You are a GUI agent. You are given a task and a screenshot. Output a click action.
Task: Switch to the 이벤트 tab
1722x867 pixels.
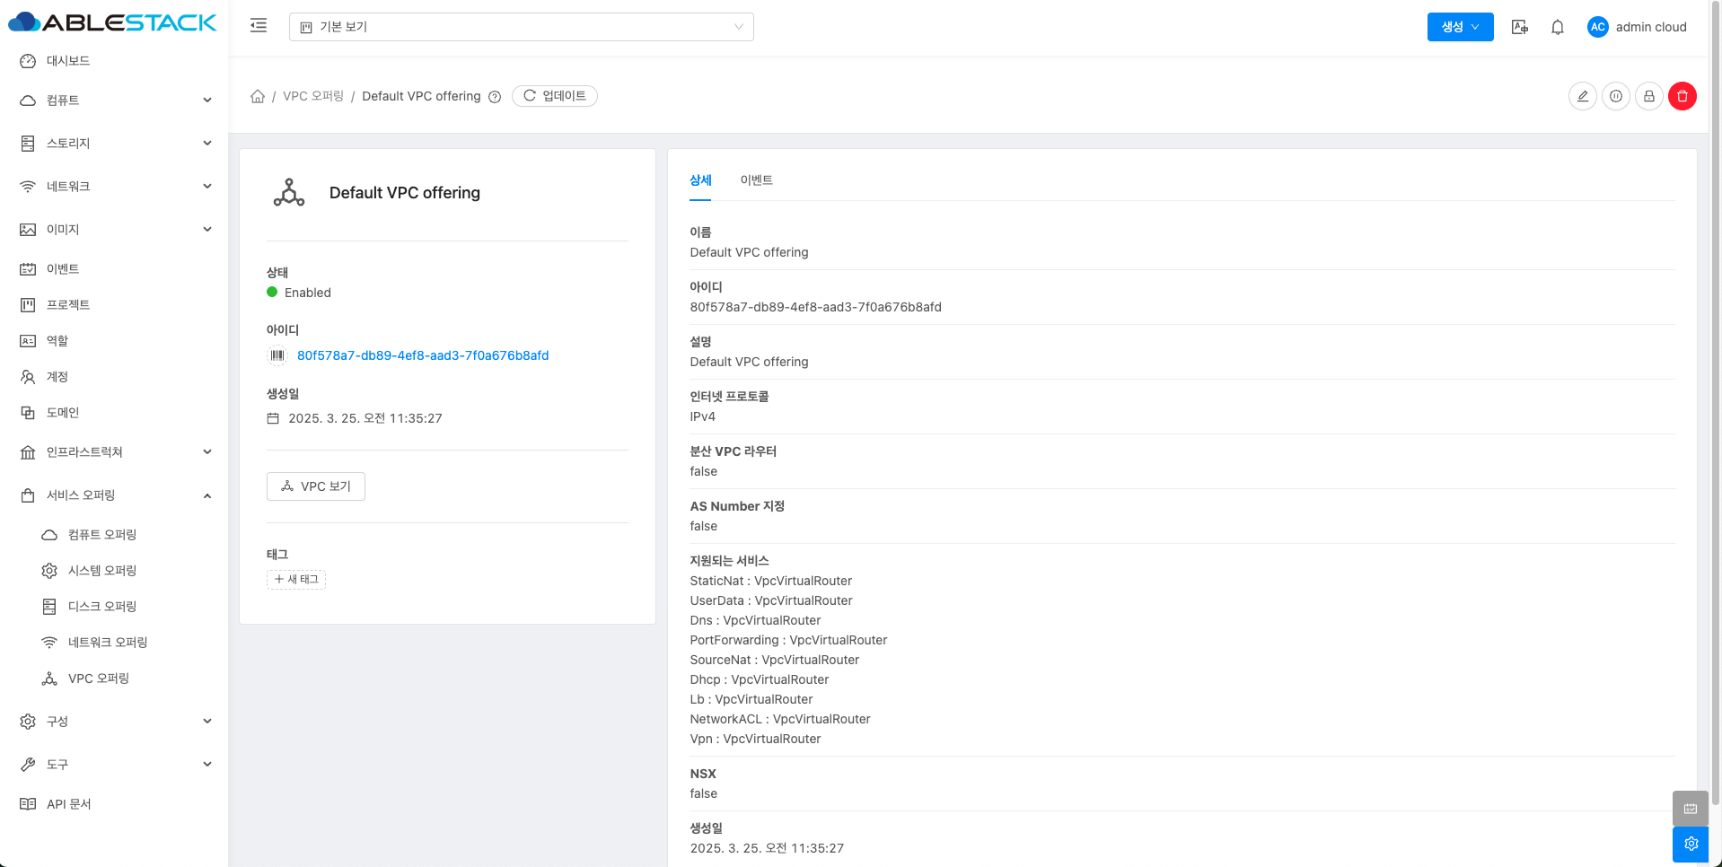756,180
